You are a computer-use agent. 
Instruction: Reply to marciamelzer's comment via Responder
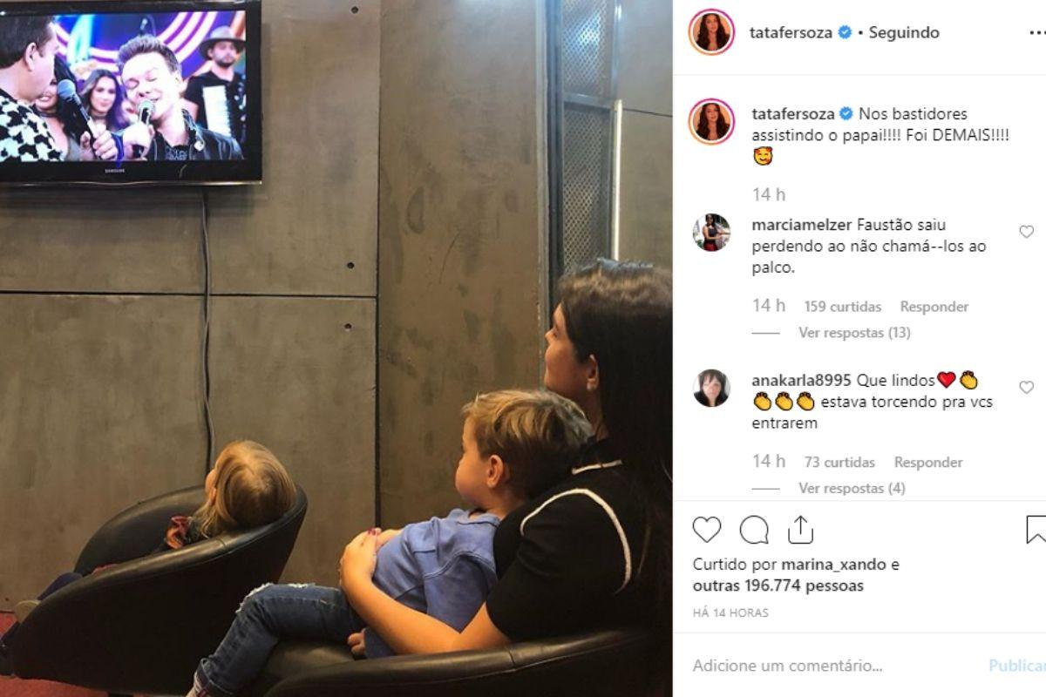[934, 307]
